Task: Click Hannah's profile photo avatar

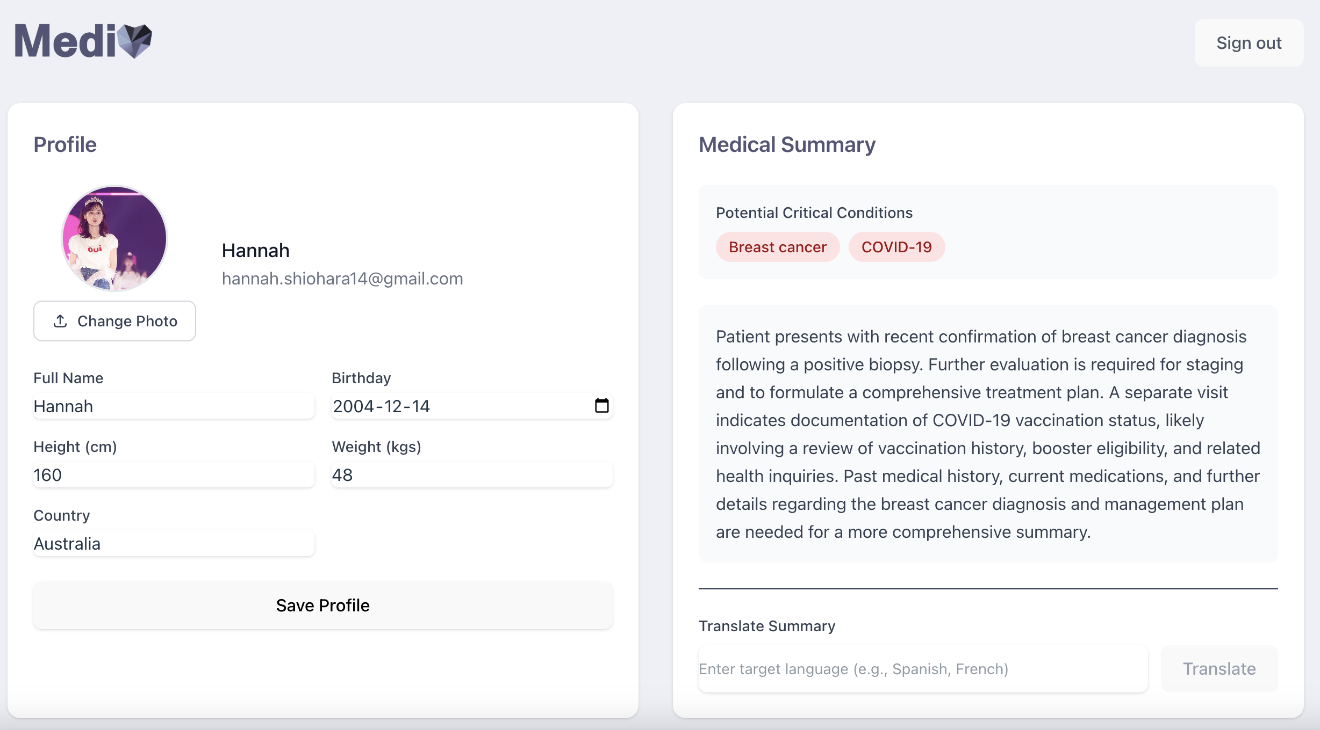Action: (114, 238)
